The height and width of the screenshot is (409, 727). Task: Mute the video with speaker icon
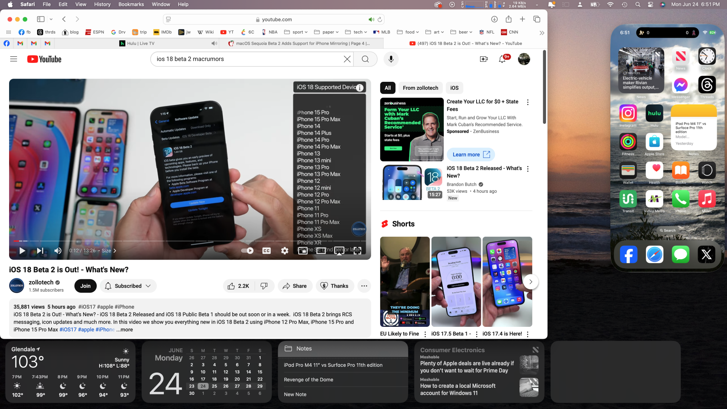[58, 250]
